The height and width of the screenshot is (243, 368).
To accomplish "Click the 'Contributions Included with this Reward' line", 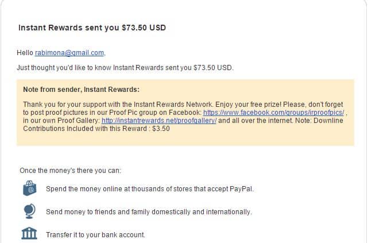I will [x=96, y=129].
